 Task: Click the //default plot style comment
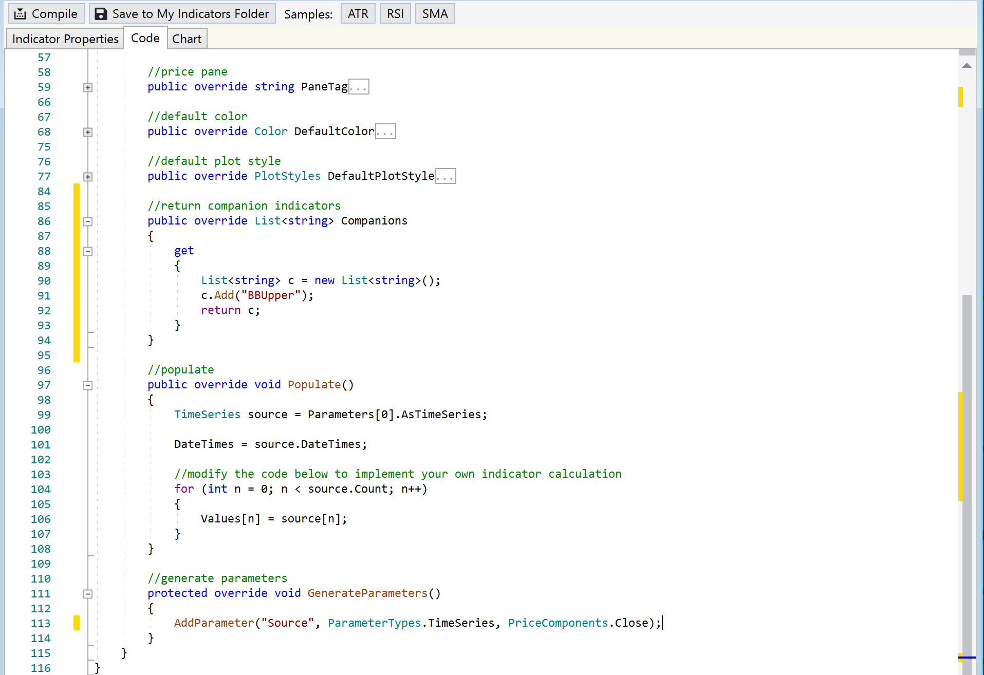(x=214, y=161)
